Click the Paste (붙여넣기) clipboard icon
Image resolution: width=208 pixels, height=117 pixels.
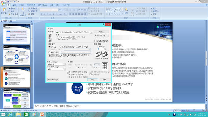4,10
